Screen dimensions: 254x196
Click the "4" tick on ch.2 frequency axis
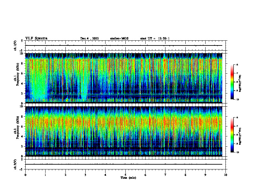pyautogui.click(x=22, y=136)
